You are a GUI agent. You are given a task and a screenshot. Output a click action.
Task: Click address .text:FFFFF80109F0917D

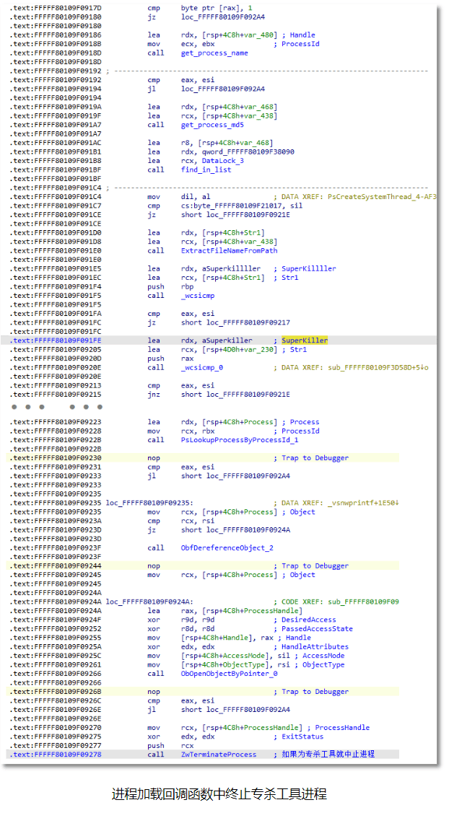(56, 9)
